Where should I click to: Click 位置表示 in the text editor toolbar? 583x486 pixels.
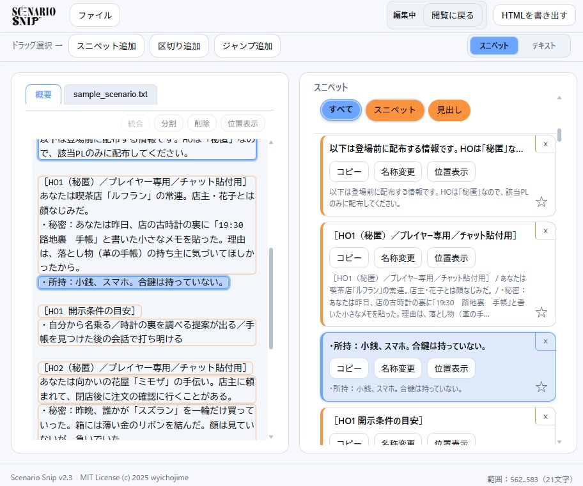click(x=243, y=123)
